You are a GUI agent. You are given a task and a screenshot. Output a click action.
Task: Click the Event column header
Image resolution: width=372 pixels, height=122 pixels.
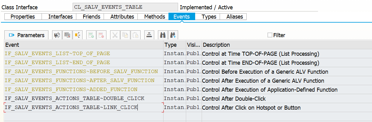coord(84,45)
